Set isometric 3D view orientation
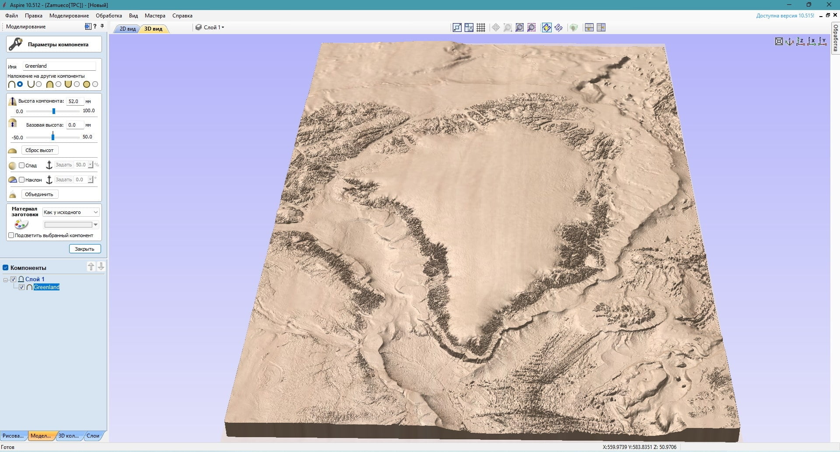840x452 pixels. tap(790, 41)
